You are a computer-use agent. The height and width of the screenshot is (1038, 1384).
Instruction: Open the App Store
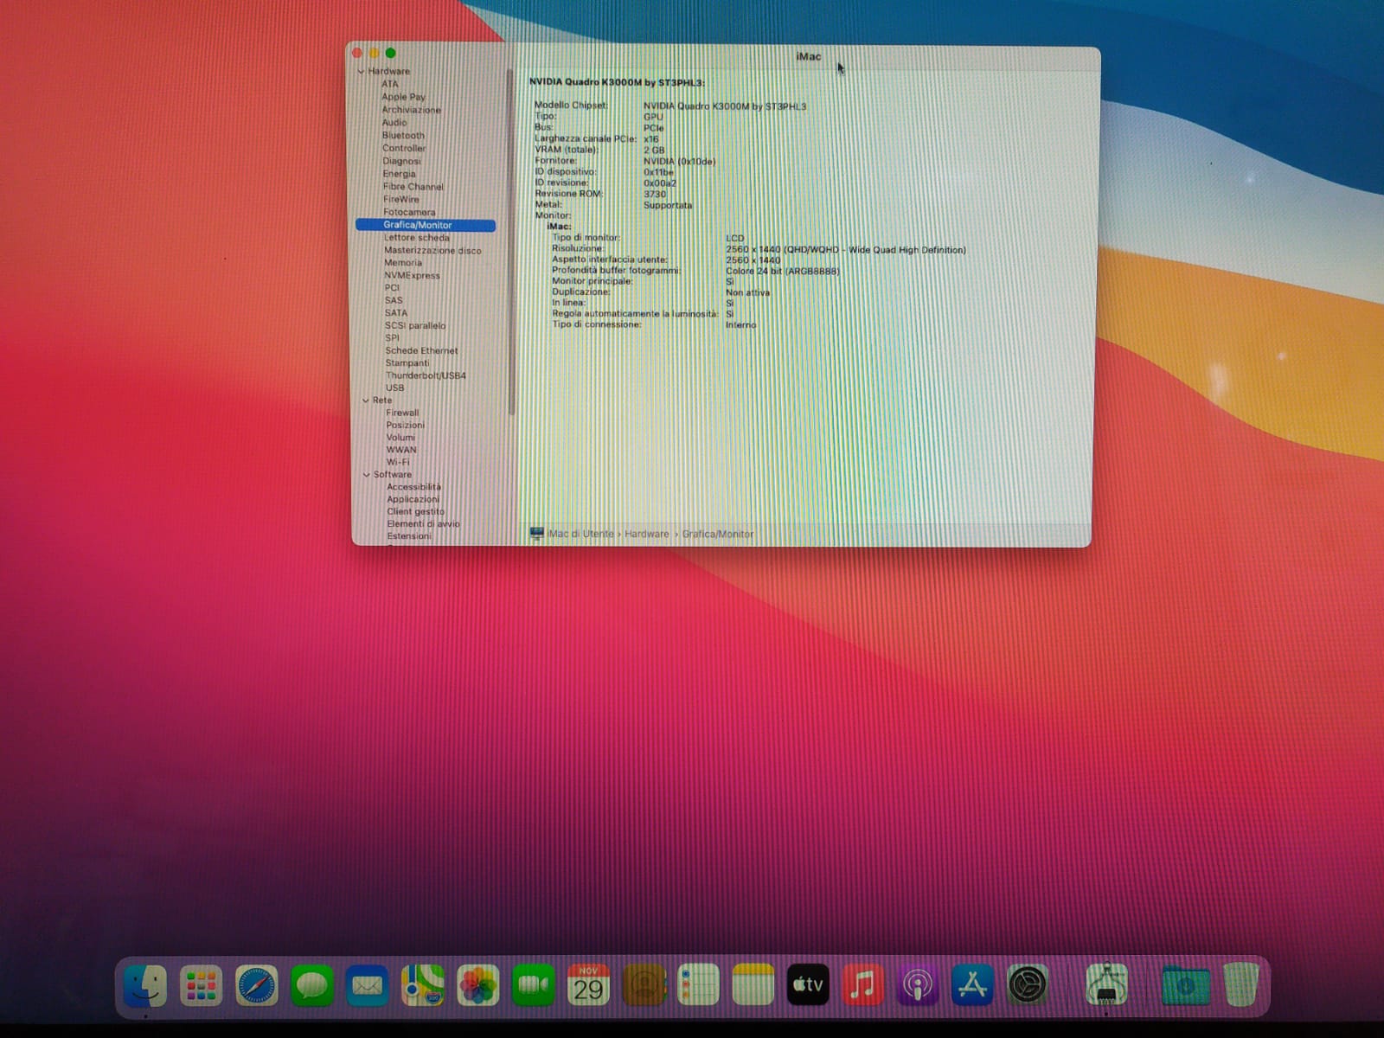[973, 985]
